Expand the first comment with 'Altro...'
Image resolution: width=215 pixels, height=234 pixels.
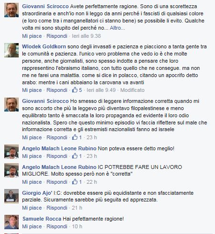[118, 28]
